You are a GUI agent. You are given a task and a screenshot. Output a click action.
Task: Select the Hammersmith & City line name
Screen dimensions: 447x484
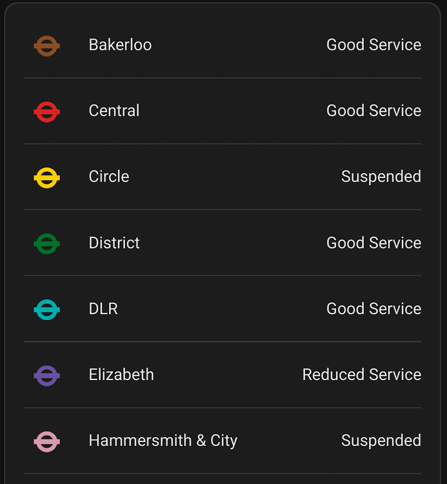point(163,441)
